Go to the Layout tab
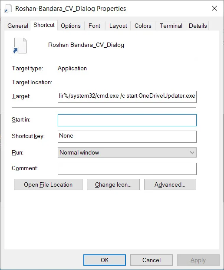This screenshot has width=224, height=270. click(118, 26)
